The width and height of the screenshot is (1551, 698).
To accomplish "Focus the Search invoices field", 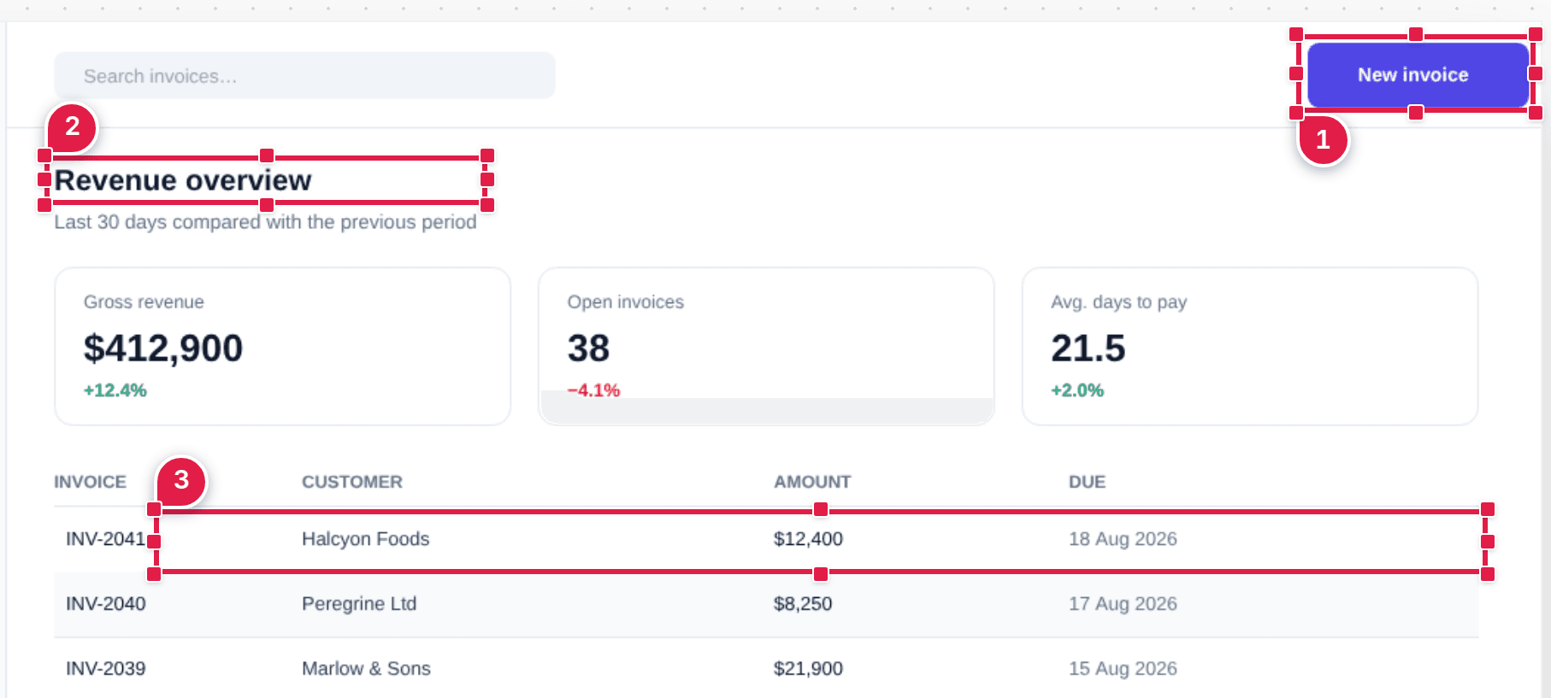I will point(304,76).
